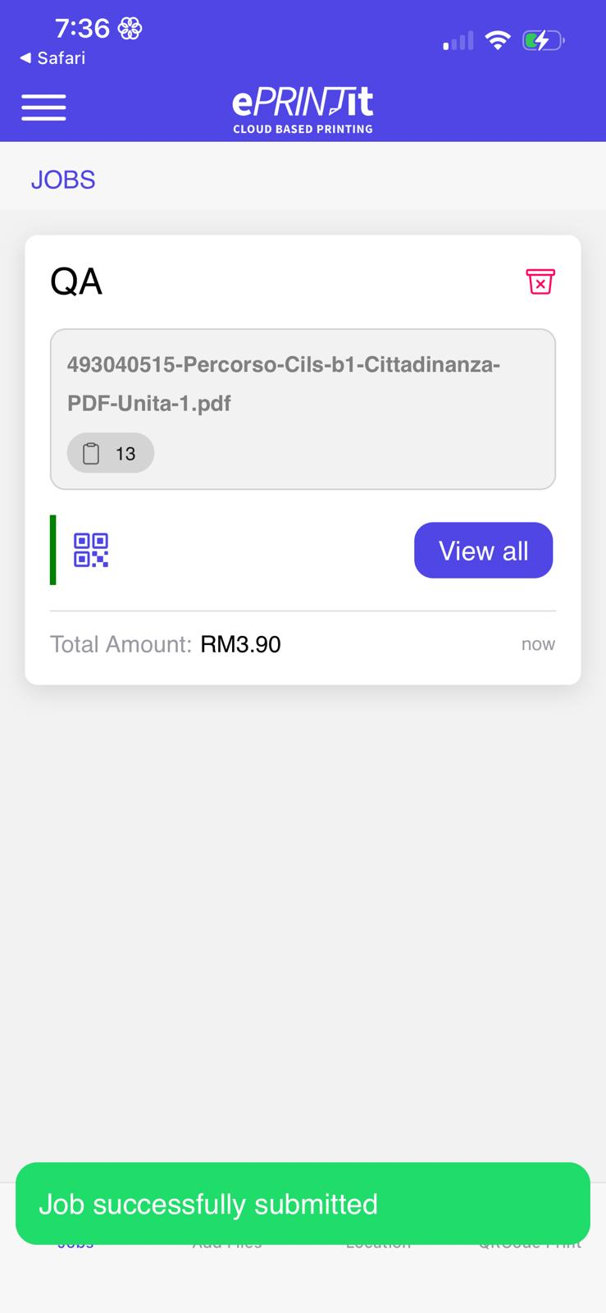Dismiss the Job successfully submitted toast
606x1313 pixels.
click(x=303, y=1204)
